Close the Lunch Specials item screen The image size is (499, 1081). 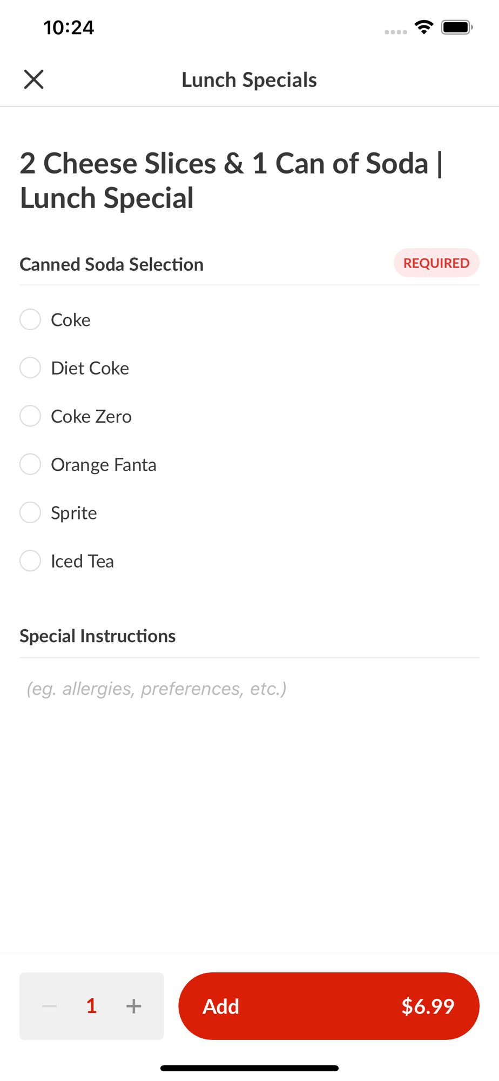pyautogui.click(x=33, y=79)
